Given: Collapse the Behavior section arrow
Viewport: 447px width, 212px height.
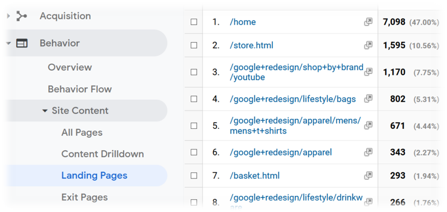Looking at the screenshot, I should (x=8, y=43).
